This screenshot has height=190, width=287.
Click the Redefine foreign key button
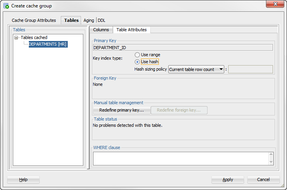[179, 110]
